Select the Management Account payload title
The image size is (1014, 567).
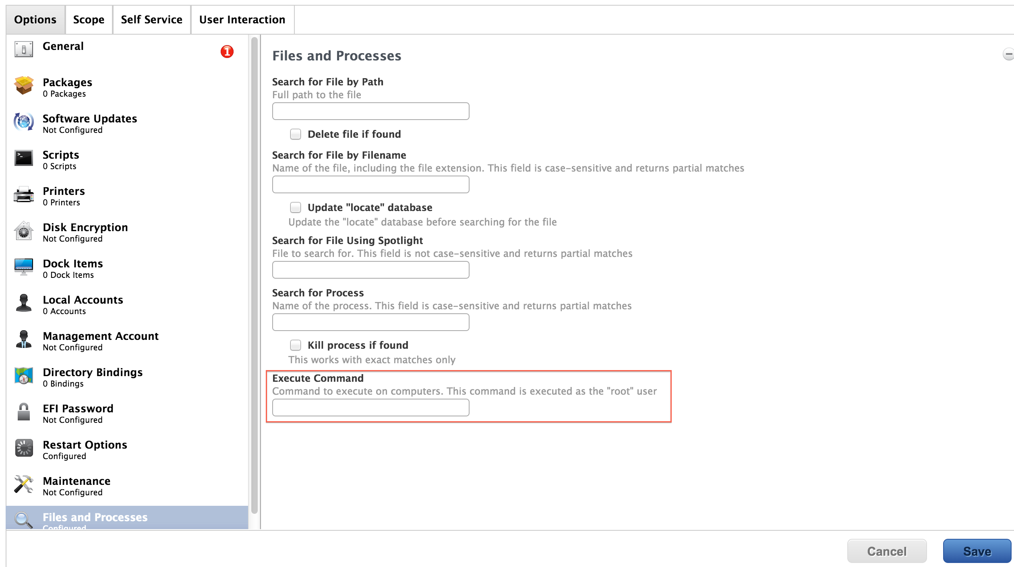coord(101,336)
